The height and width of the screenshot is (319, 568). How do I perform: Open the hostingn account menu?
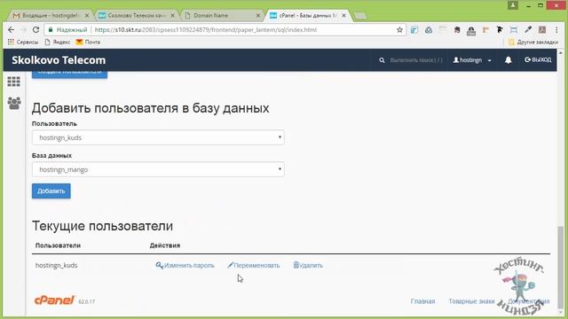click(472, 60)
